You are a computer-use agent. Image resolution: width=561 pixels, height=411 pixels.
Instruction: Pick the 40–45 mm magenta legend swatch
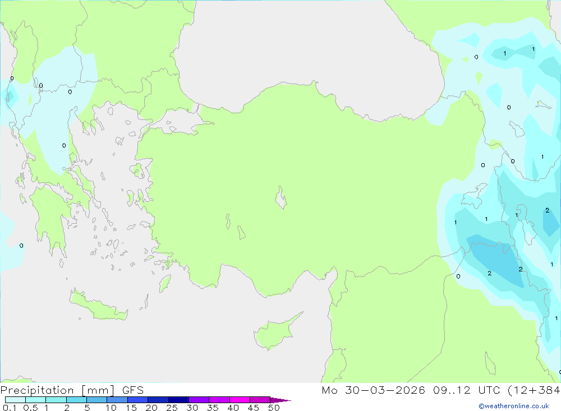(x=240, y=400)
